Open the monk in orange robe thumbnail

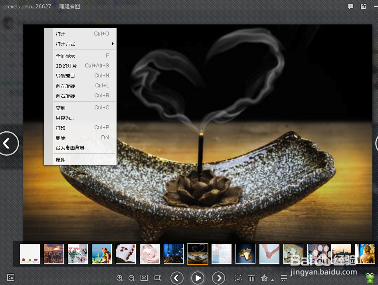tap(102, 253)
